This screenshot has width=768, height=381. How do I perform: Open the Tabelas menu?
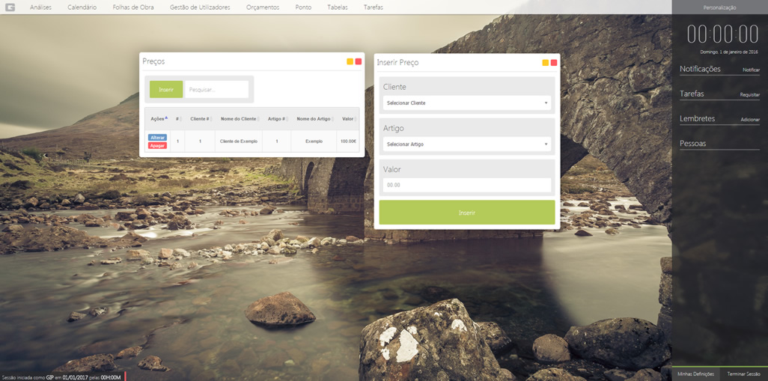338,7
